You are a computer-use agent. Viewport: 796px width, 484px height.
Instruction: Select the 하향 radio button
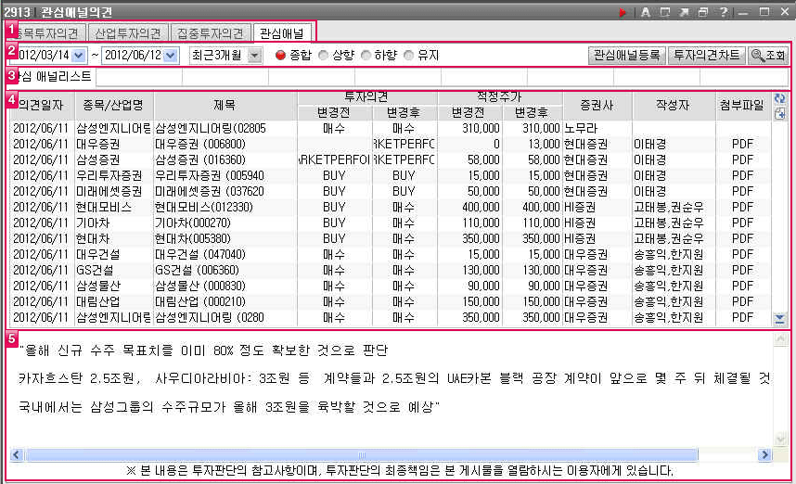(x=366, y=56)
